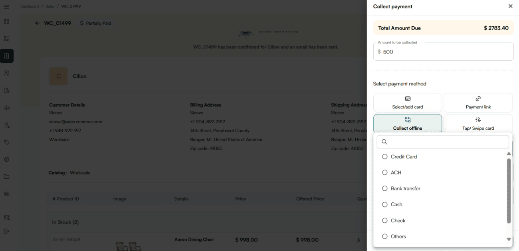This screenshot has height=251, width=519.
Task: Choose the Select/add card payment method
Action: [x=407, y=103]
